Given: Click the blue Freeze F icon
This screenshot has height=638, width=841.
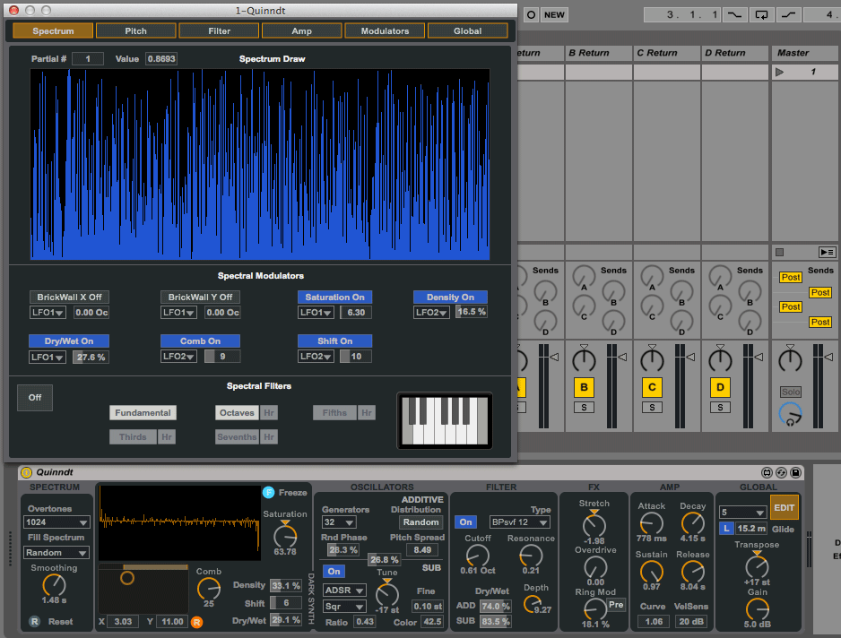Looking at the screenshot, I should coord(269,492).
